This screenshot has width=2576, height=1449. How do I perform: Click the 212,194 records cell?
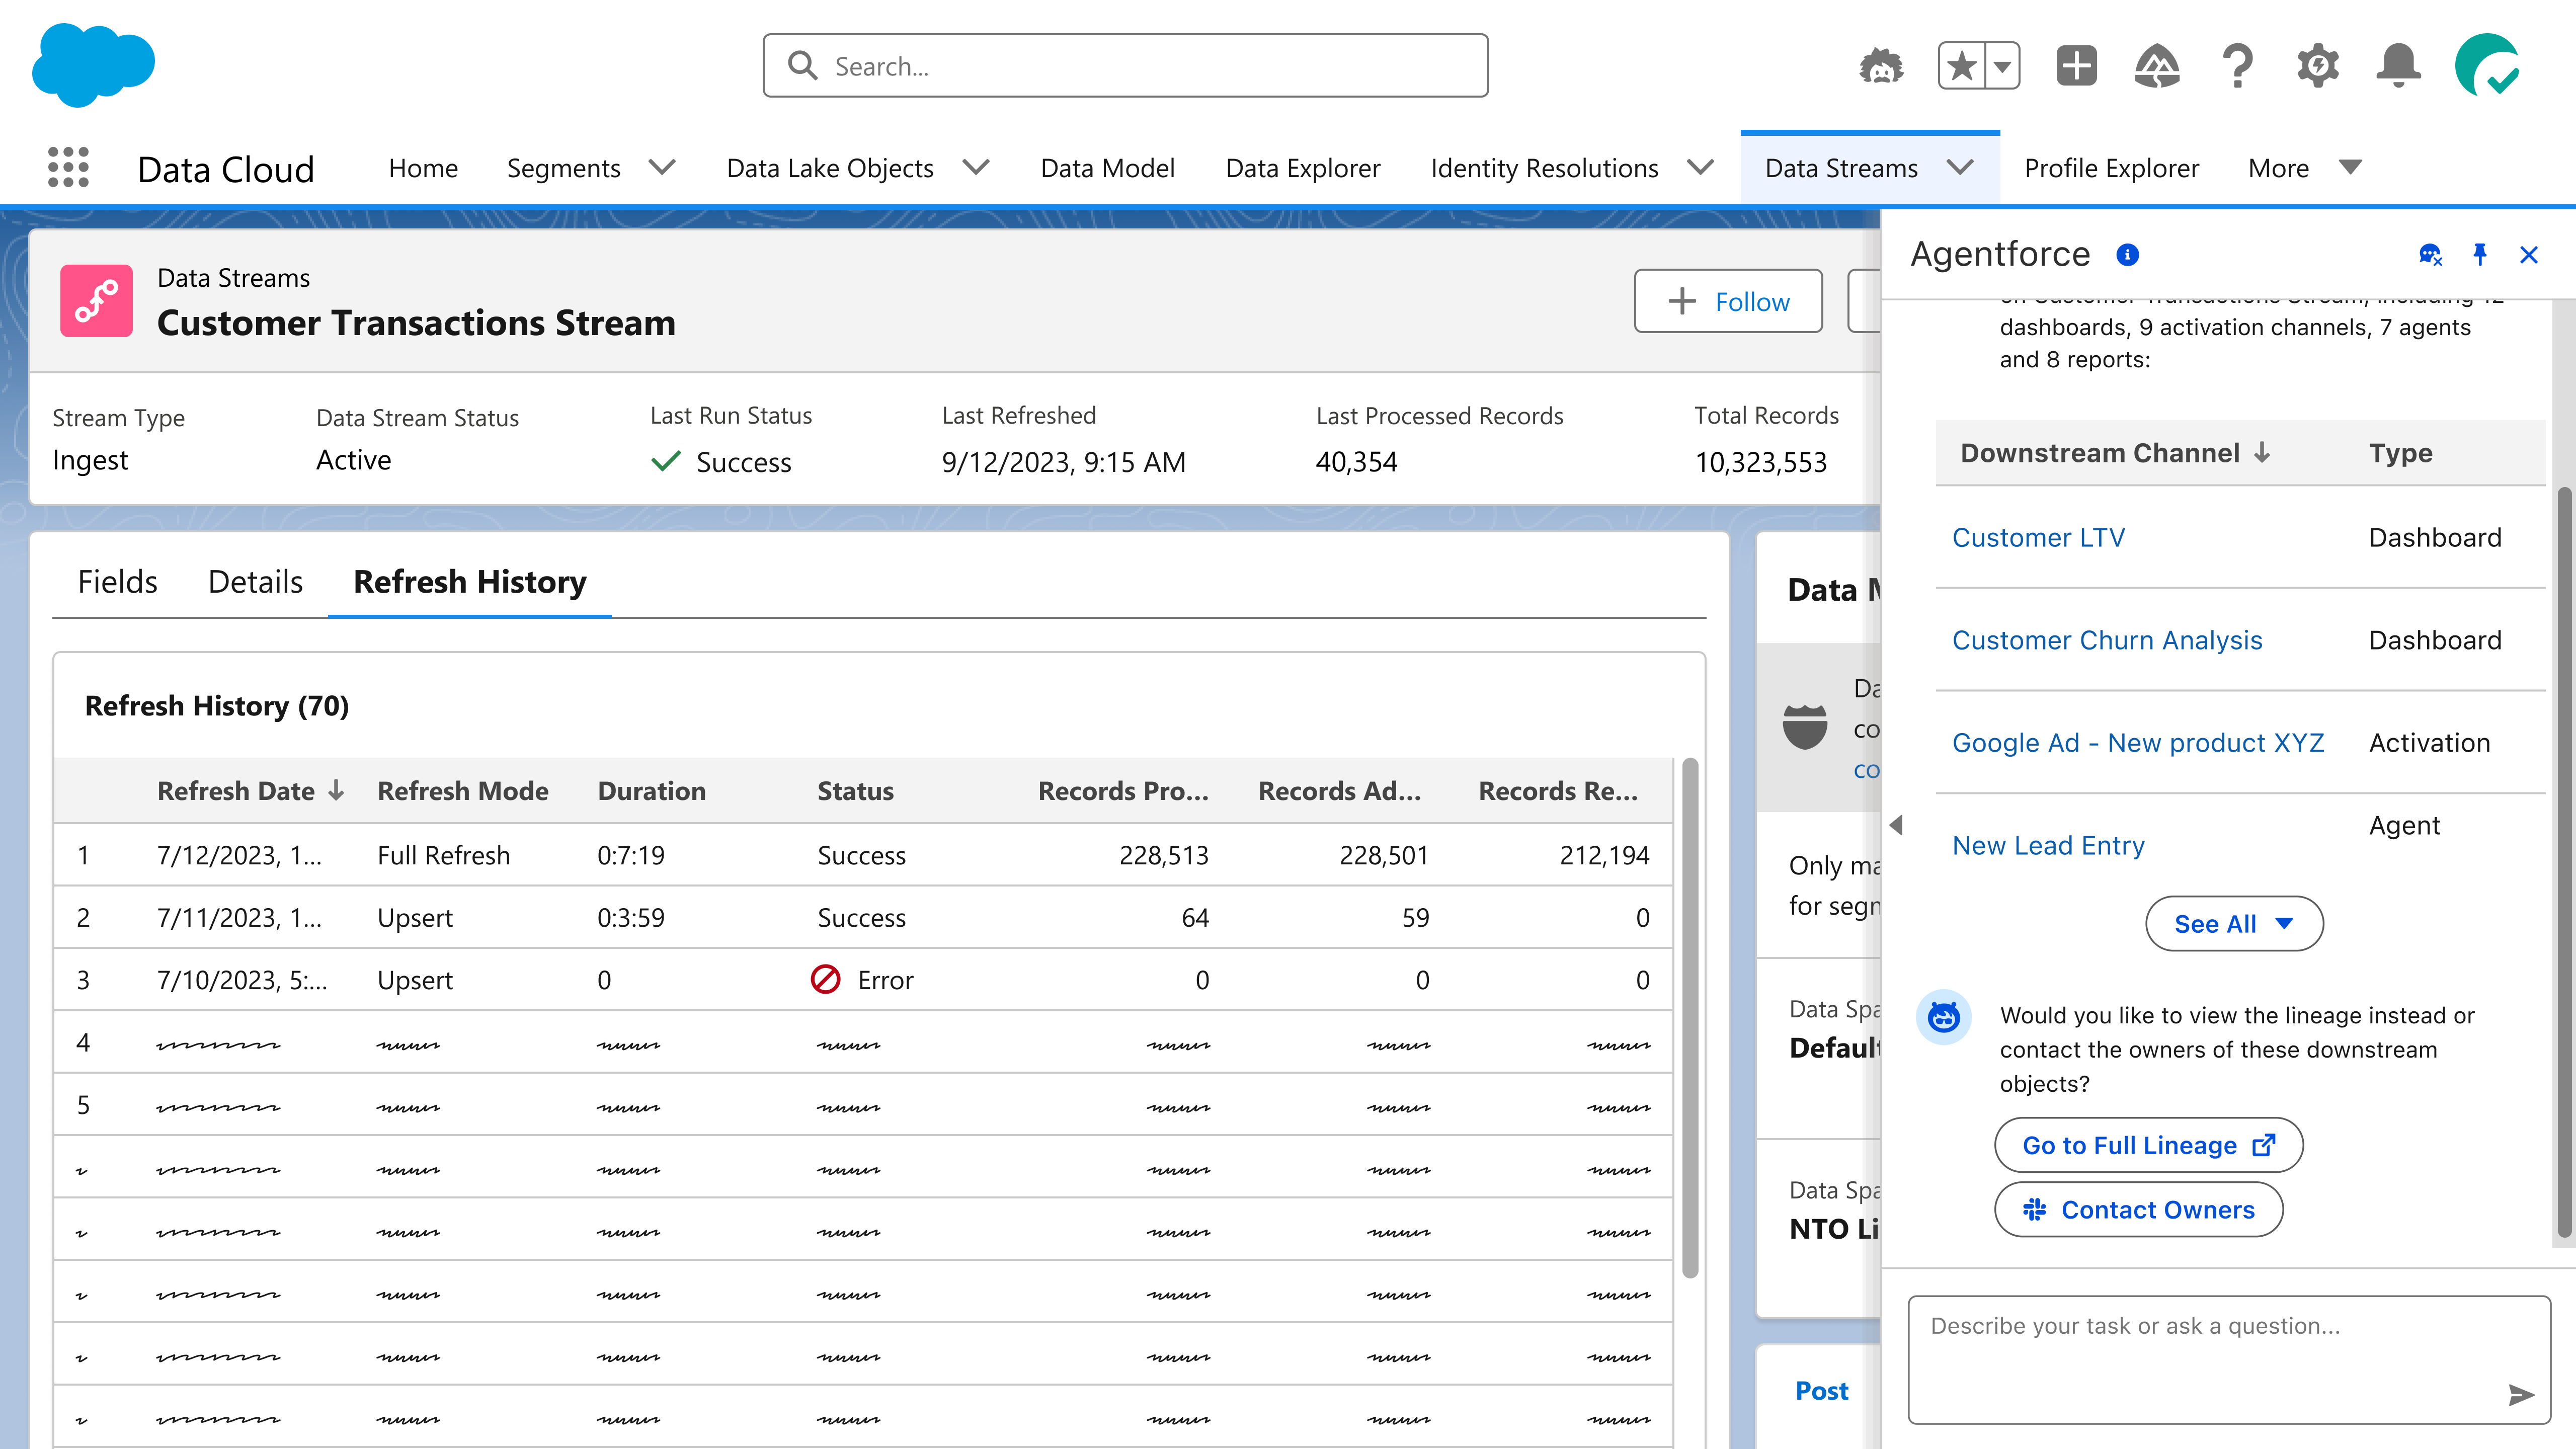click(x=1604, y=855)
